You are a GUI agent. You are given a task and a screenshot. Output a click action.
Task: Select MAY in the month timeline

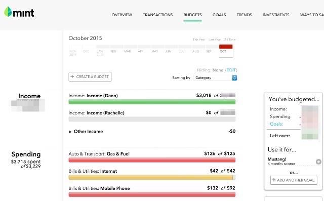coord(155,51)
